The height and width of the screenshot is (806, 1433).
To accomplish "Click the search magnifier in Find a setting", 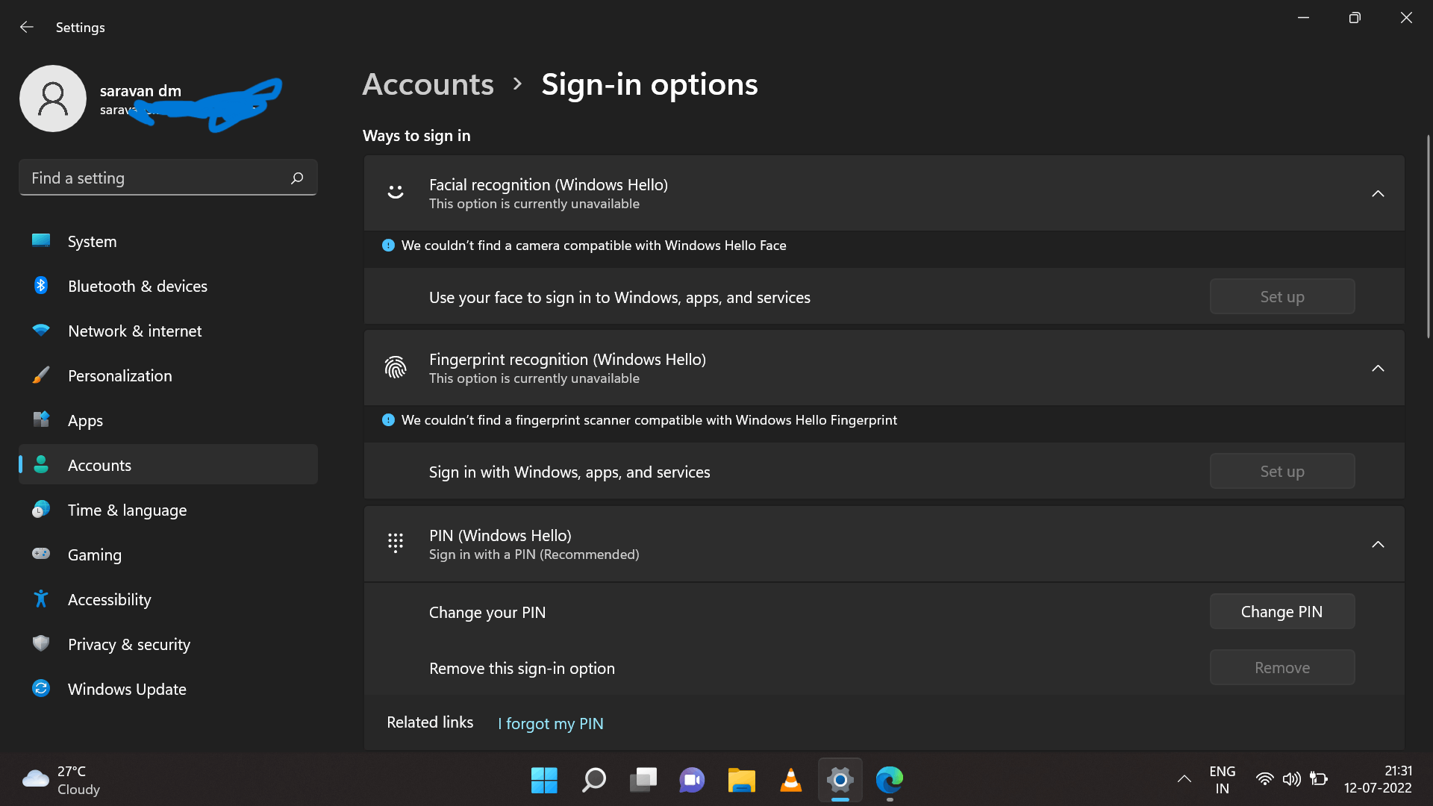I will [297, 178].
